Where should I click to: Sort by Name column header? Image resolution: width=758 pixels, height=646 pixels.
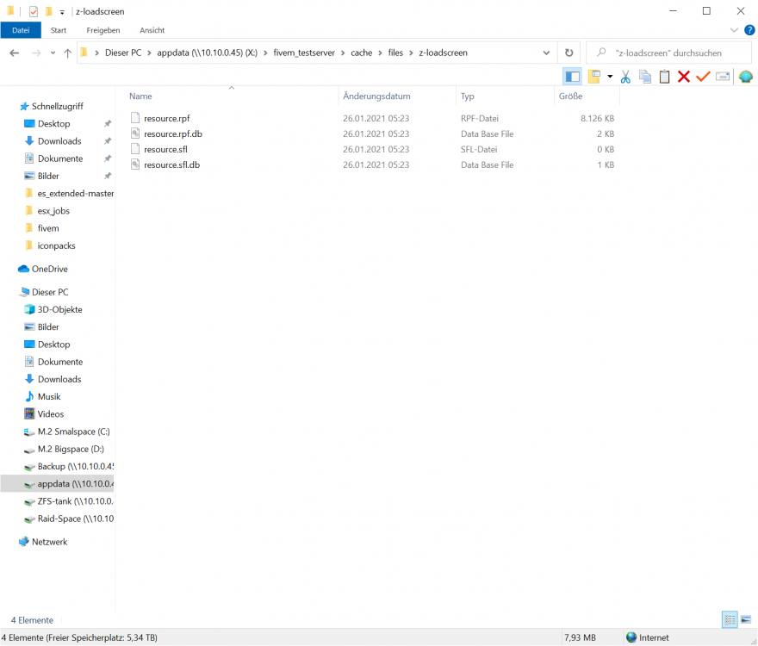point(140,96)
